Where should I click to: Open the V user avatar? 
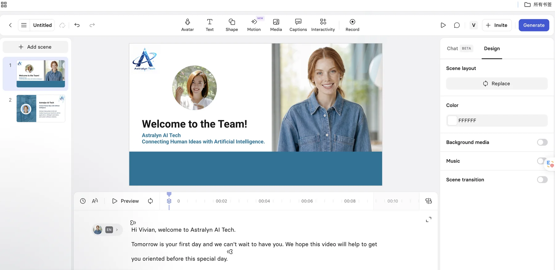(474, 25)
